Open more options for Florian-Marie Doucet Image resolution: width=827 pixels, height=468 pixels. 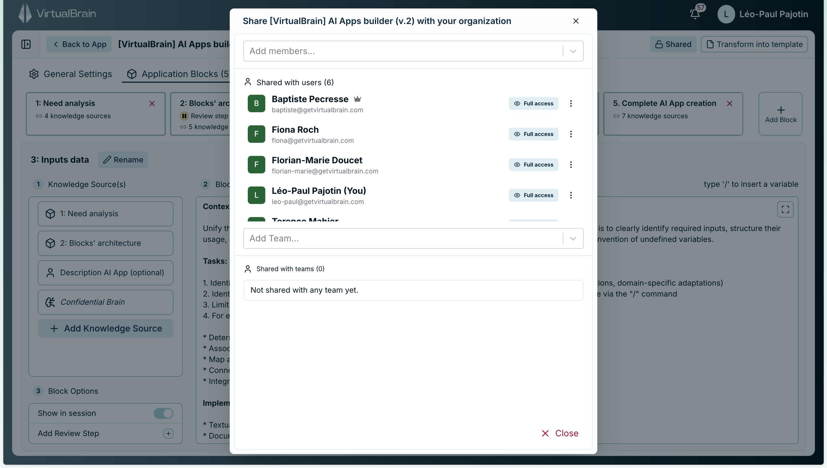(571, 165)
